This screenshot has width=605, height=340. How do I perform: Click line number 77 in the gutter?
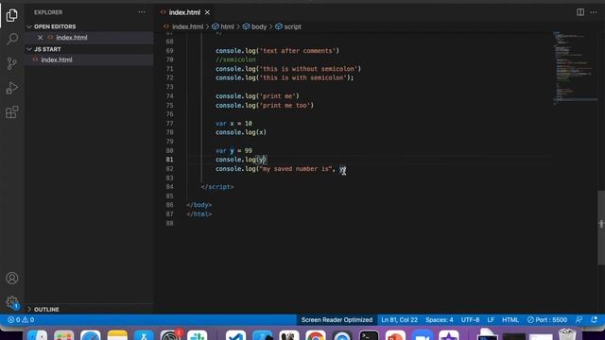(169, 124)
